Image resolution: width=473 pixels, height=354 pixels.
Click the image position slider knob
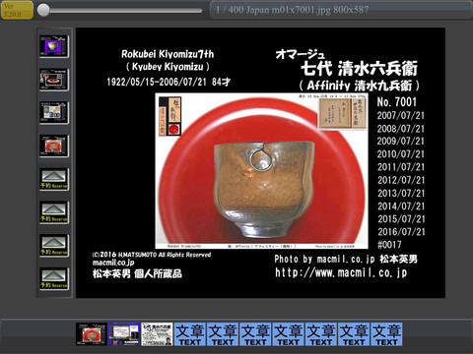[43, 10]
